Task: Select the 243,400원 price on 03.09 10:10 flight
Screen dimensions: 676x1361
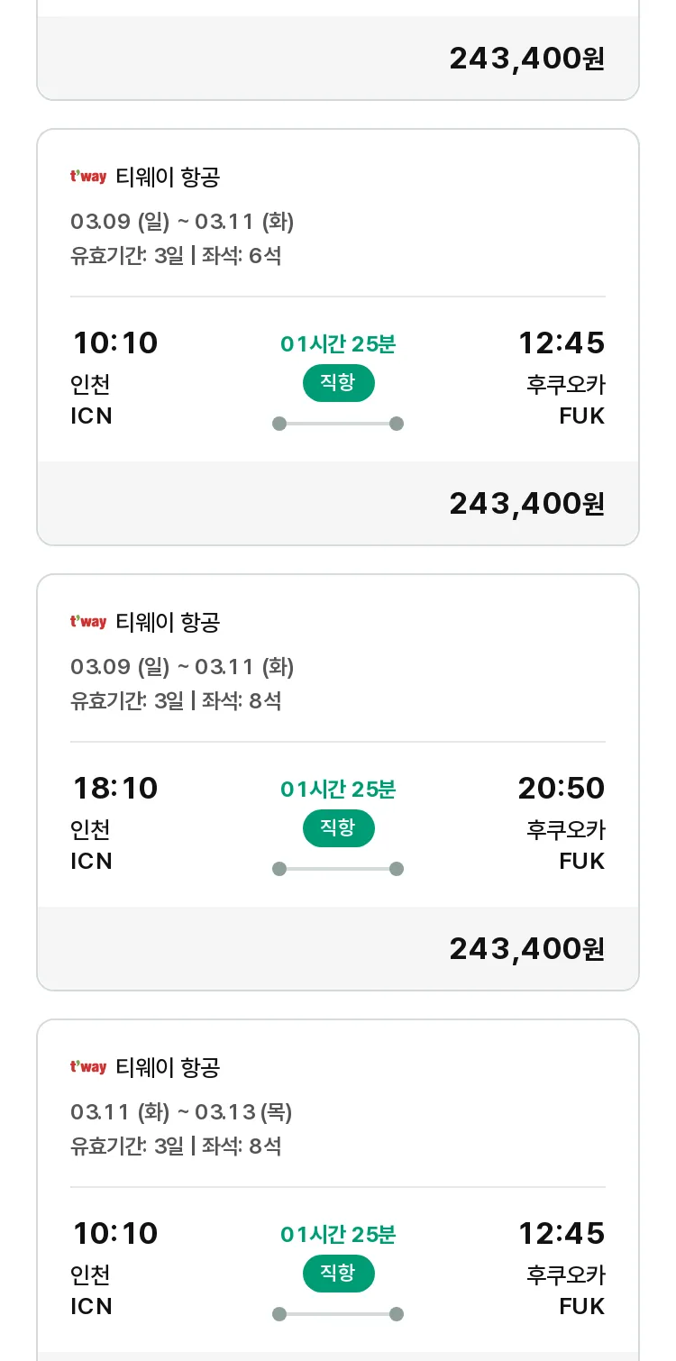Action: point(527,504)
